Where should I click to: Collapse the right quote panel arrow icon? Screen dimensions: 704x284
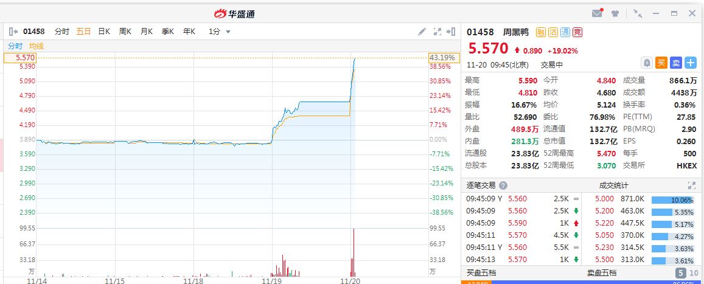tap(451, 32)
